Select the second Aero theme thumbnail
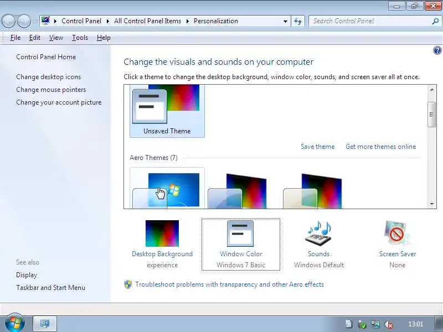Screen dimensions: 443x332 [238, 191]
